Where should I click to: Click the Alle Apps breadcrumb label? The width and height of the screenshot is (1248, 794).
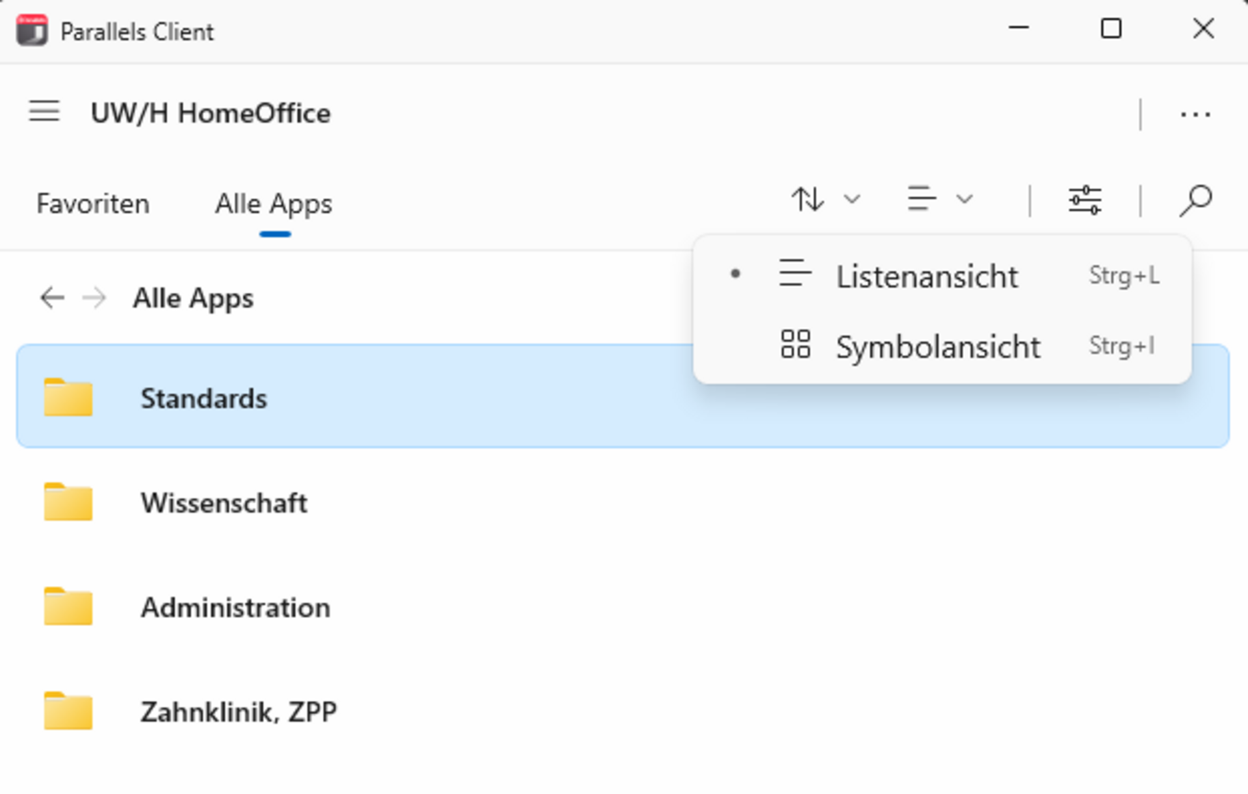point(193,298)
